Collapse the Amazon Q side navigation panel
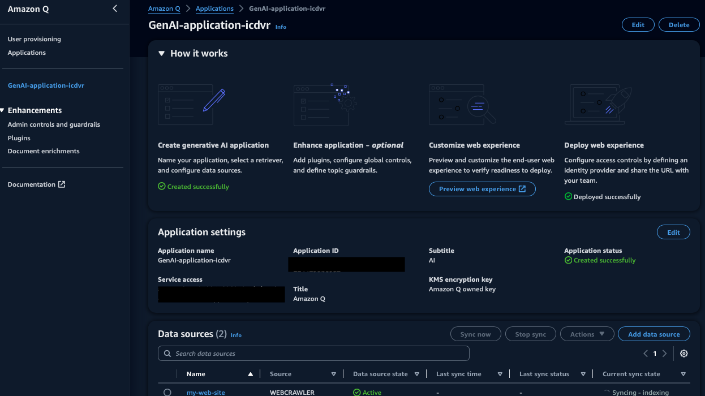Image resolution: width=705 pixels, height=396 pixels. point(115,8)
